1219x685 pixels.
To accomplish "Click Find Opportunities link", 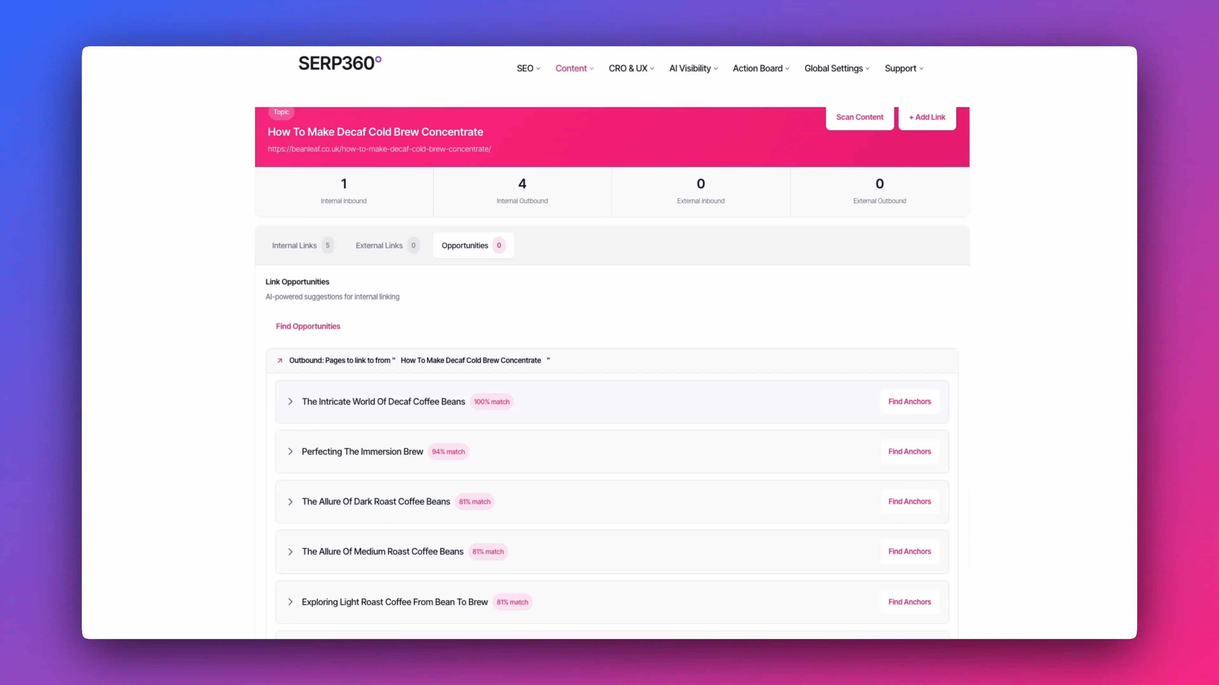I will (x=308, y=327).
